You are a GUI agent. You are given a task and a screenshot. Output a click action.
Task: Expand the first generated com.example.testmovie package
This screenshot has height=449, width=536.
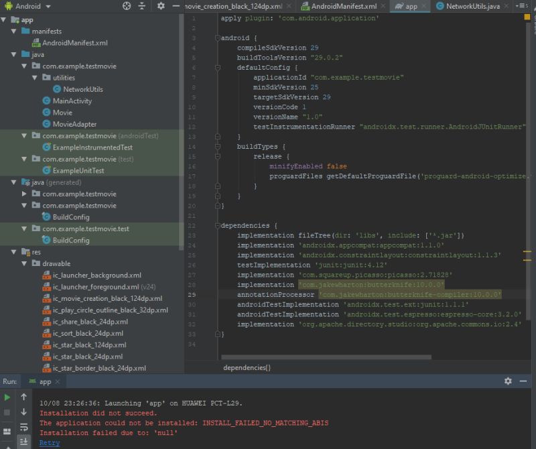24,194
